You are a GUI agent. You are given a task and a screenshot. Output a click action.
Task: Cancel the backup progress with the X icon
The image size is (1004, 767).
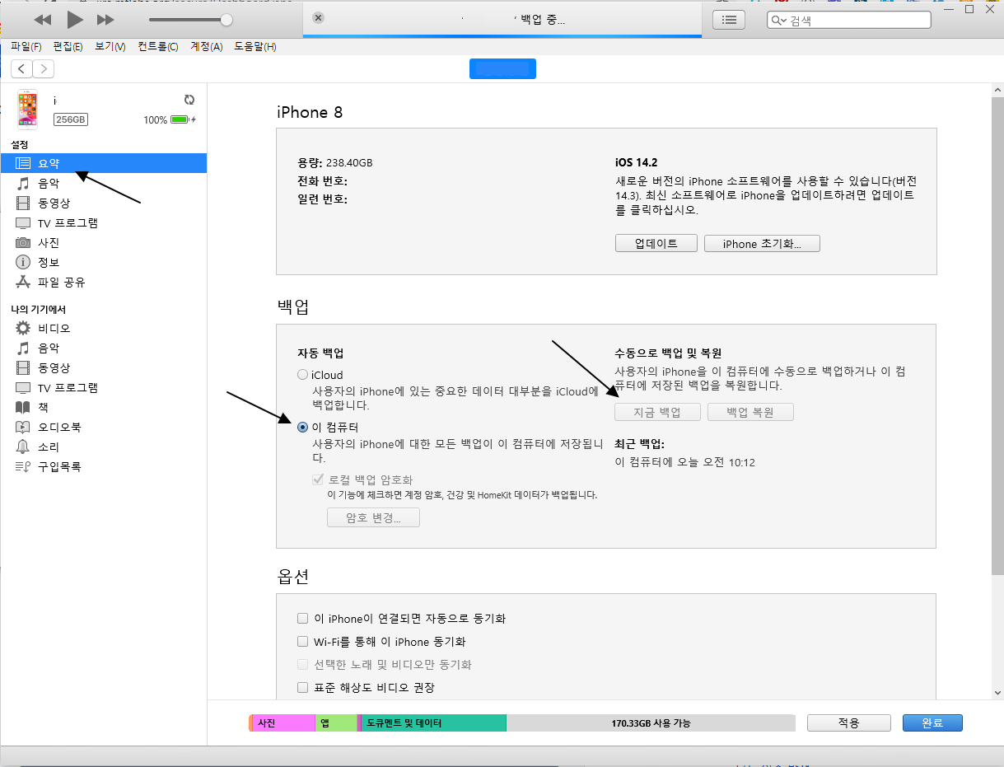pyautogui.click(x=319, y=17)
